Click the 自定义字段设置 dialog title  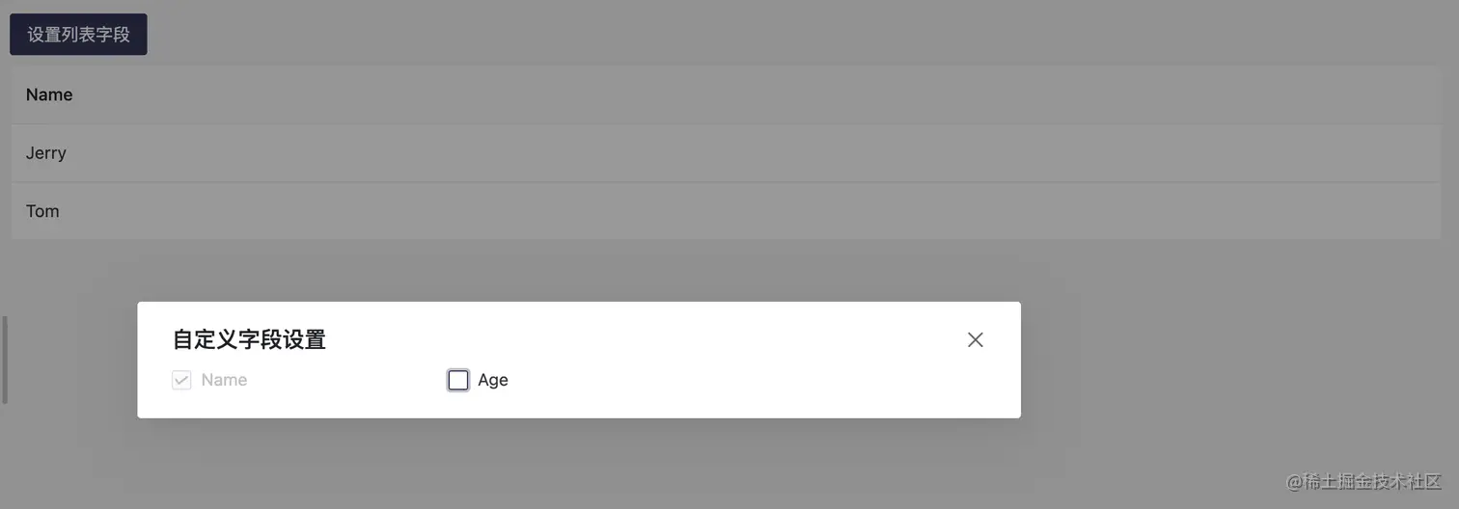pos(249,339)
